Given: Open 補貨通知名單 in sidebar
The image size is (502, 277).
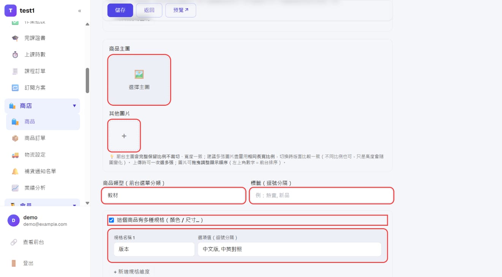Looking at the screenshot, I should 42,171.
